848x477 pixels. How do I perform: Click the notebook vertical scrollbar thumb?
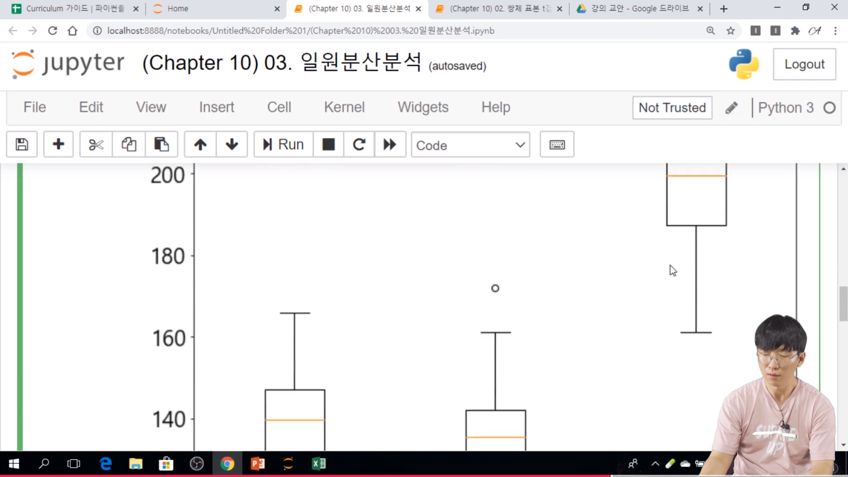tap(843, 303)
